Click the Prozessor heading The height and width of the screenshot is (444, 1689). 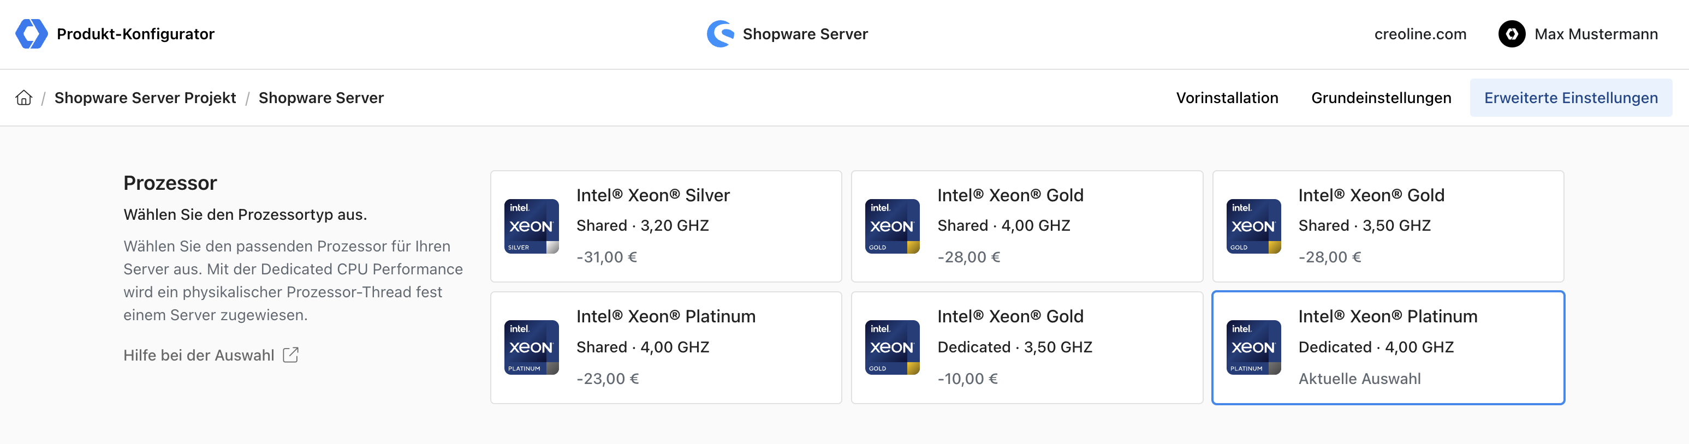(170, 183)
